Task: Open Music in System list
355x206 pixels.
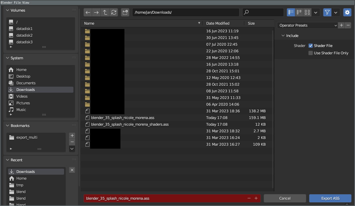Action: [x=41, y=110]
